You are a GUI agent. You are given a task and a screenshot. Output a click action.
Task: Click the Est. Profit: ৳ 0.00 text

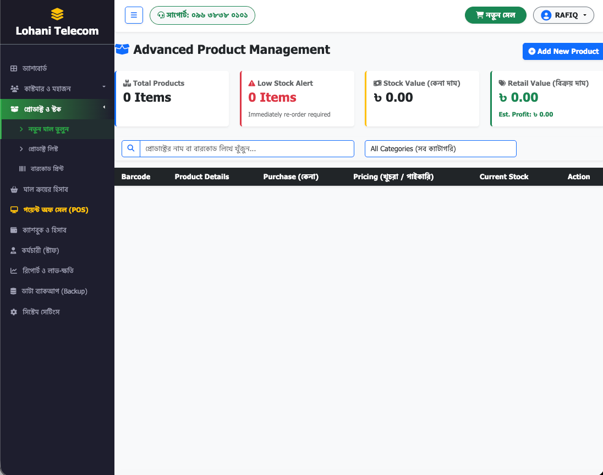(x=526, y=114)
